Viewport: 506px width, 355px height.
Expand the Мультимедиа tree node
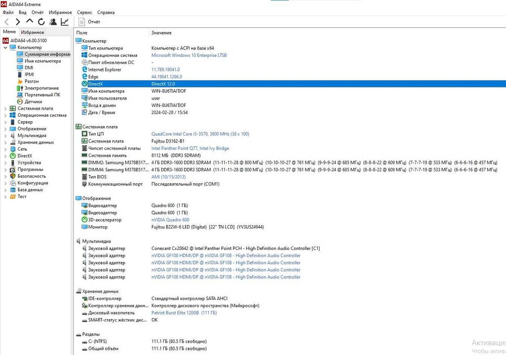point(5,136)
